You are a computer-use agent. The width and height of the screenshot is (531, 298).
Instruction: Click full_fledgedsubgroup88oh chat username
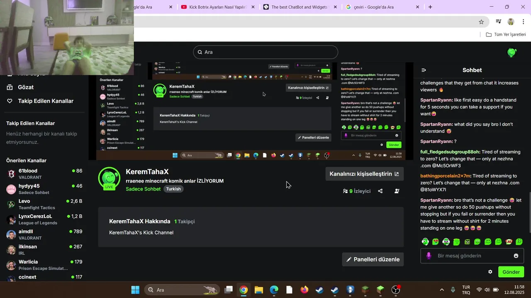pyautogui.click(x=450, y=152)
